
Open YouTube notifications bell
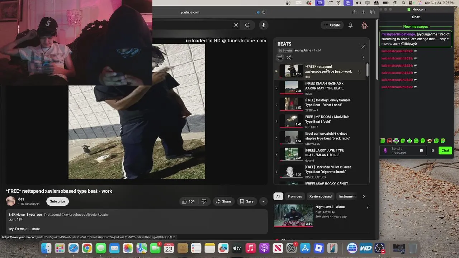click(x=350, y=25)
